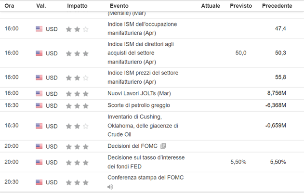Click the Impatto column header

click(77, 6)
